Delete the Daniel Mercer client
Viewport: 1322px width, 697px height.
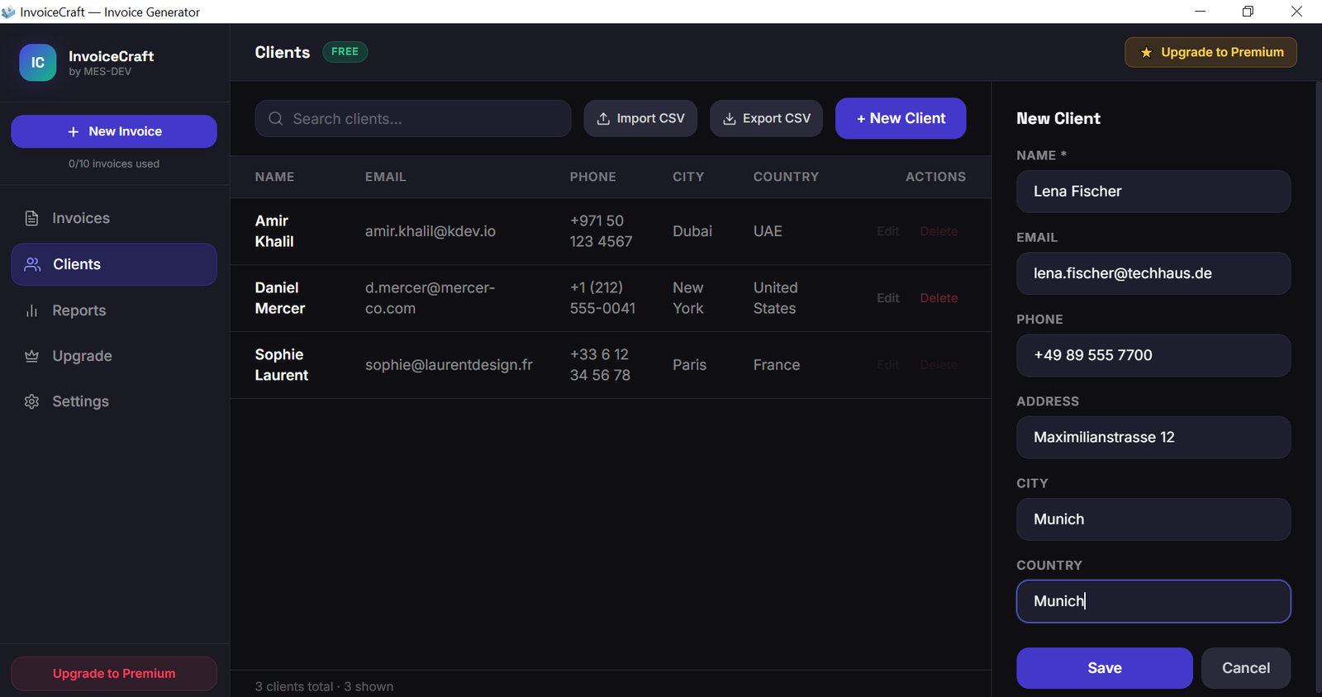[939, 298]
